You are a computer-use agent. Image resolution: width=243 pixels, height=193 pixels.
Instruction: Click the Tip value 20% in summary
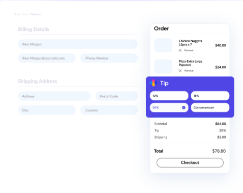pos(223,130)
